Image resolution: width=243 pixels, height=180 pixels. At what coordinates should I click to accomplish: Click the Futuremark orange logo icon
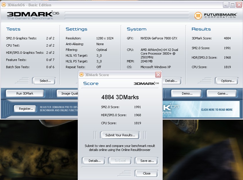click(198, 16)
